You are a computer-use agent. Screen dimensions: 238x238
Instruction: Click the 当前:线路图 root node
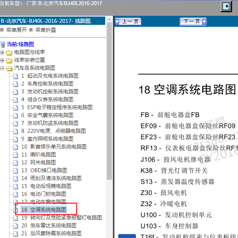(x=20, y=44)
